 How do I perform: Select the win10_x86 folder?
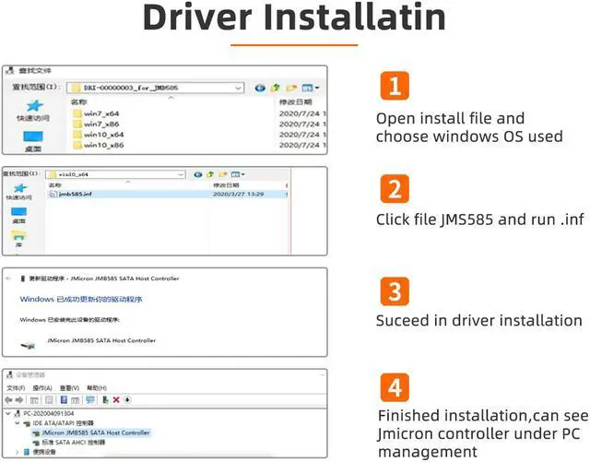pos(103,146)
